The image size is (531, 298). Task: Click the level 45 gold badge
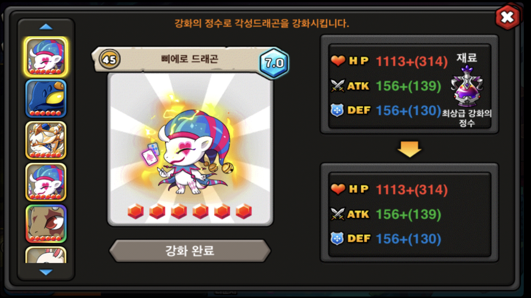pos(109,60)
